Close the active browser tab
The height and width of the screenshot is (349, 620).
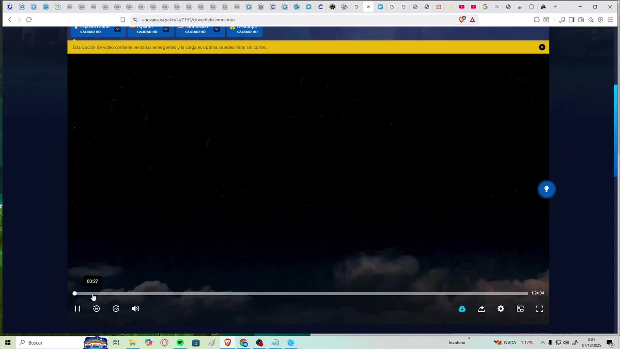tap(369, 7)
